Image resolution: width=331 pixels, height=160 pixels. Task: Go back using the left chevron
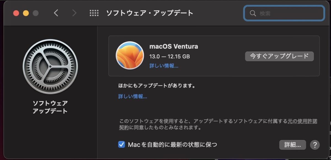(56, 13)
